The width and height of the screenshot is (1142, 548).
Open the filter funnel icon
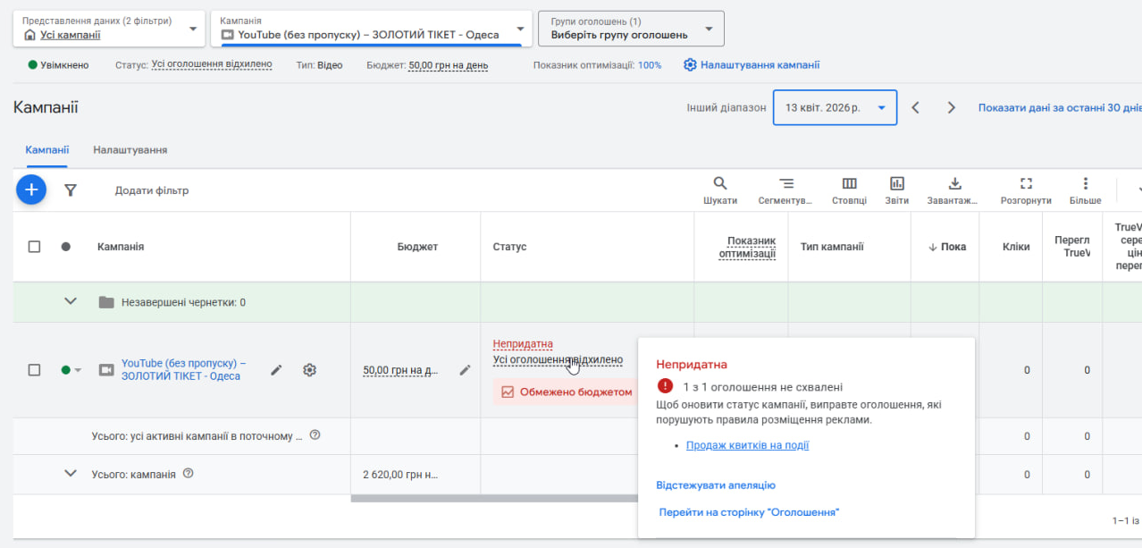click(x=71, y=190)
